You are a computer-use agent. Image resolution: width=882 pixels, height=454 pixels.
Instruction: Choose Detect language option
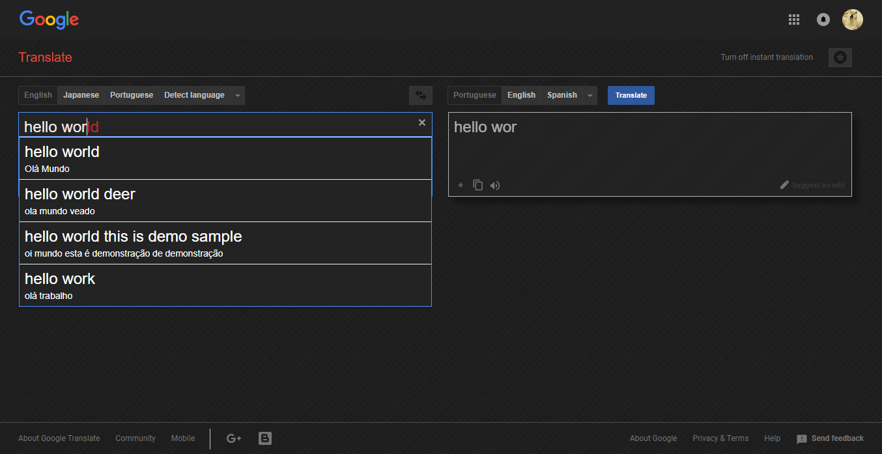coord(194,95)
